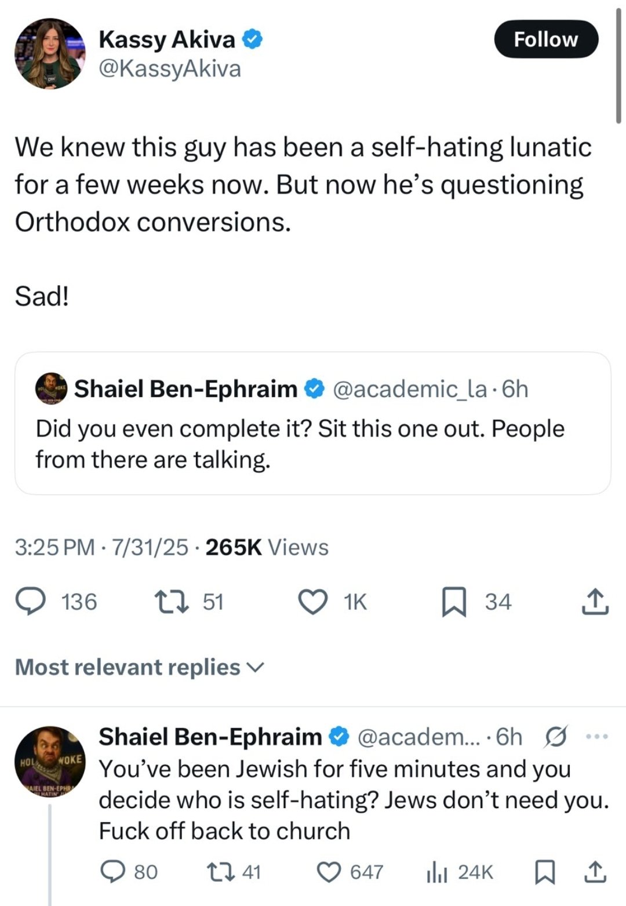Viewport: 626px width, 906px height.
Task: Share Shaiel Ben-Ephraim's reply
Action: [x=595, y=871]
